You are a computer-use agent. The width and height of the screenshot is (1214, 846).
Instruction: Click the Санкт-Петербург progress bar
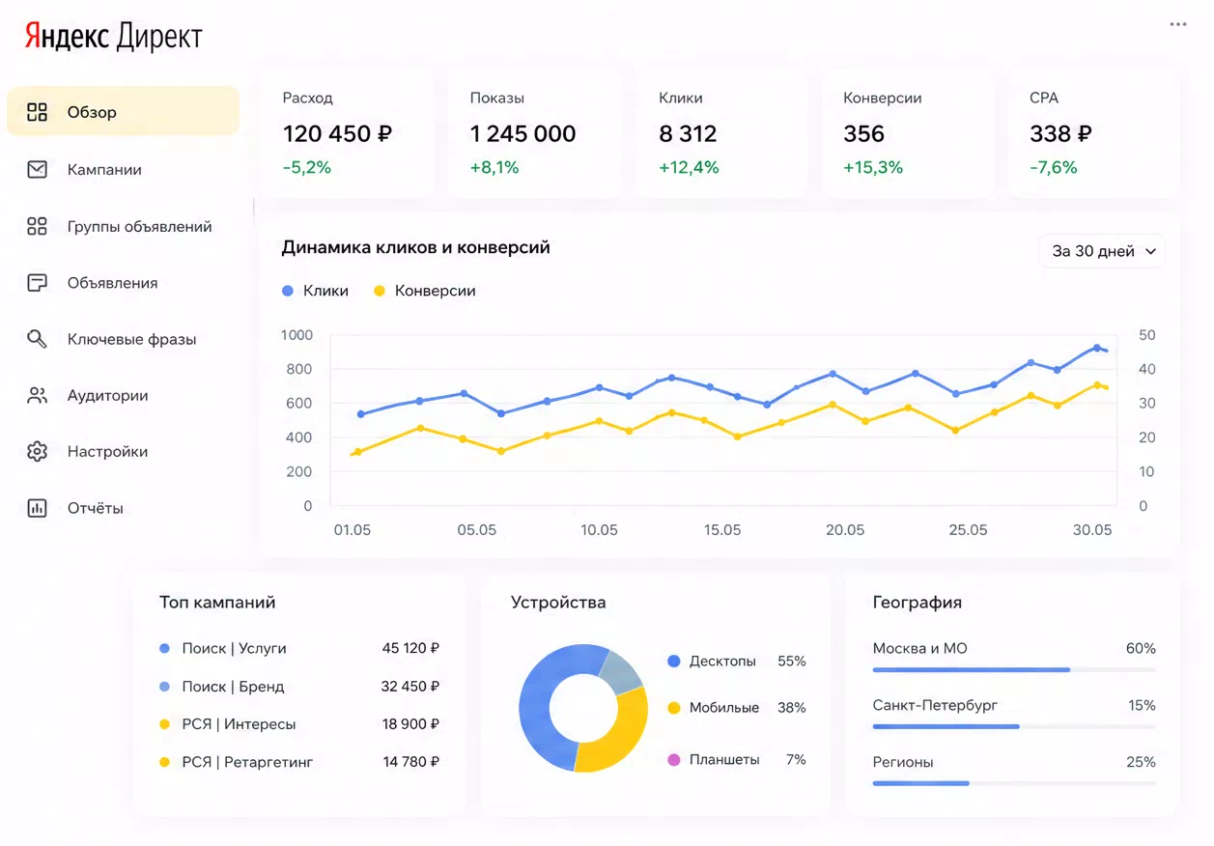[x=1014, y=726]
